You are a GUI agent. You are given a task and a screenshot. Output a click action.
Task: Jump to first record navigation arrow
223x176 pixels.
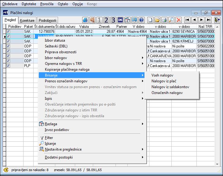tap(187, 20)
